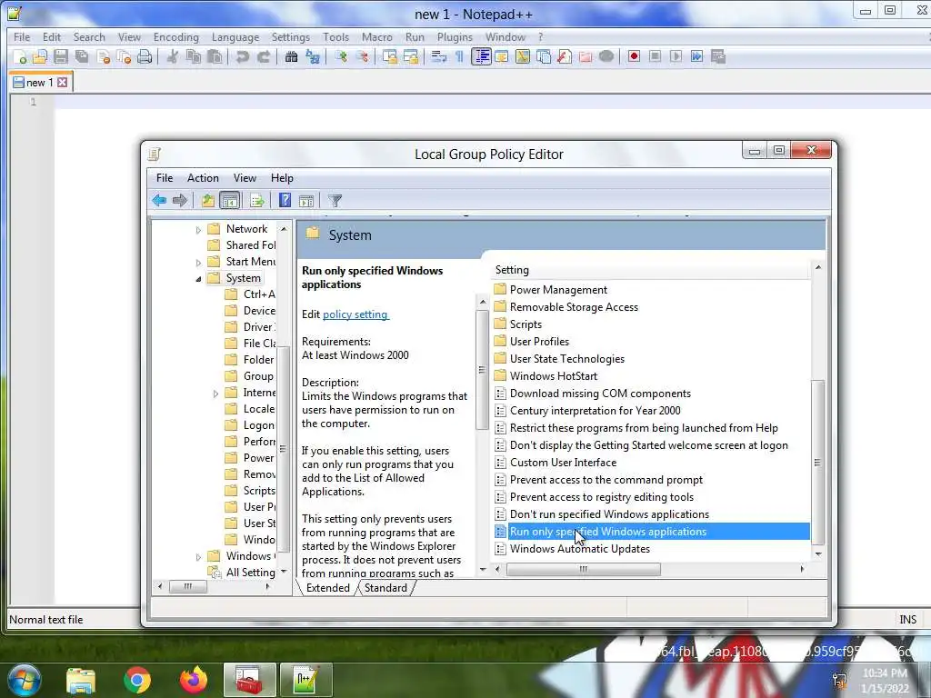Open the Help menu in Group Policy Editor
This screenshot has height=698, width=931.
tap(282, 178)
